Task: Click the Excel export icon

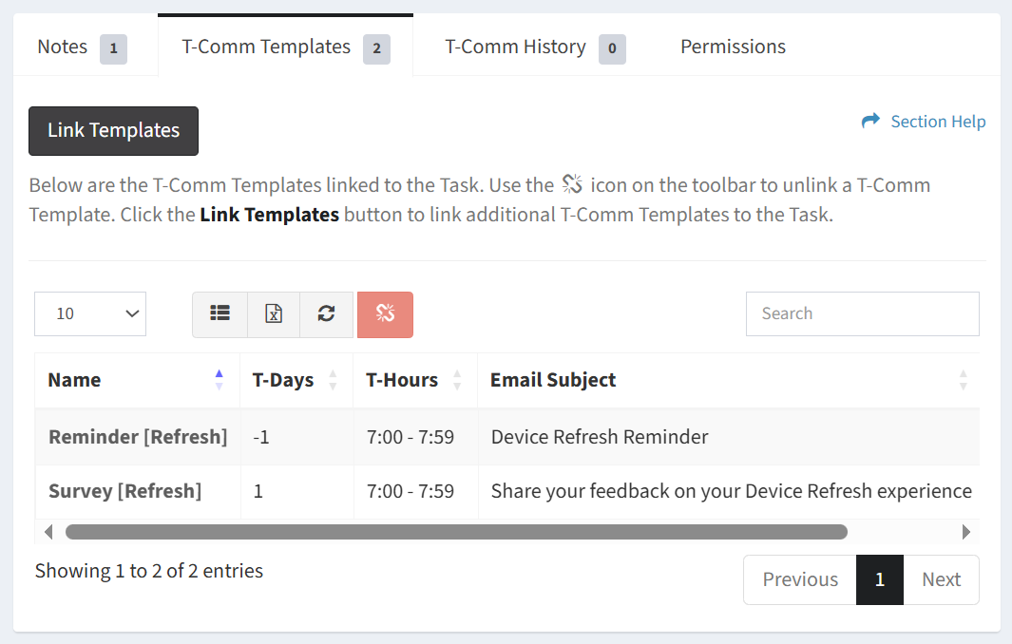Action: pos(274,314)
